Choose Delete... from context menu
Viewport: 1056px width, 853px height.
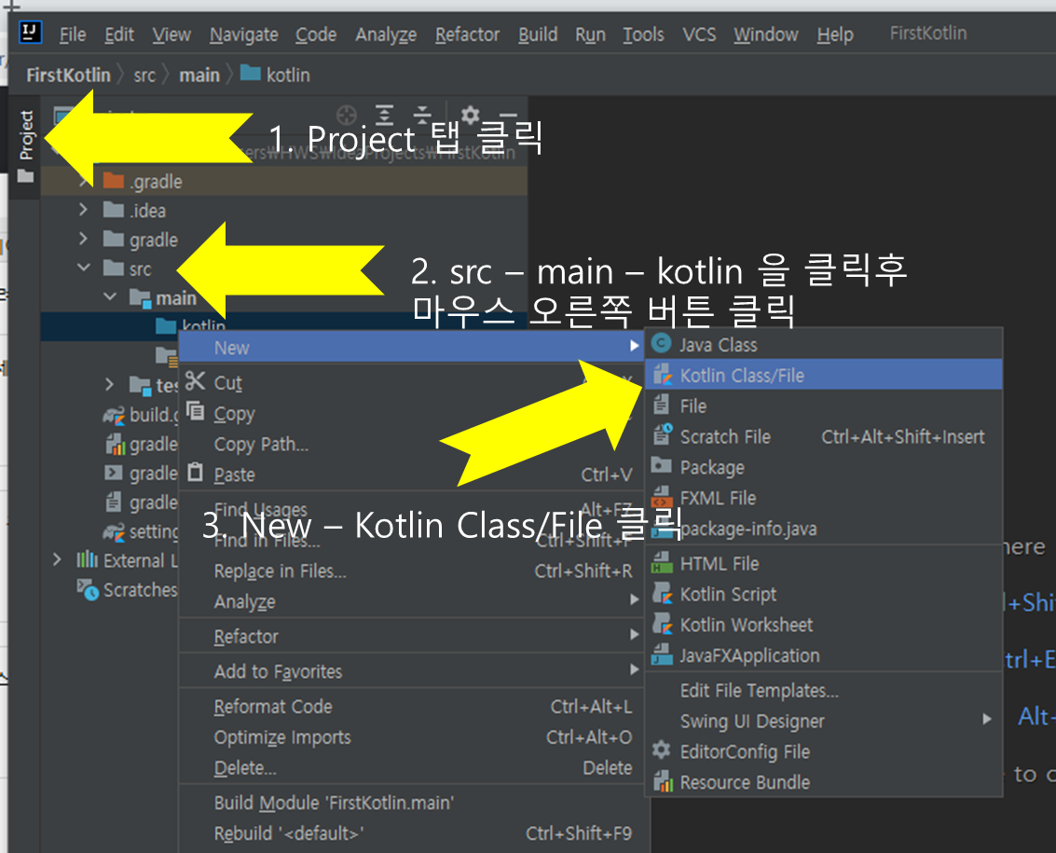(x=411, y=767)
